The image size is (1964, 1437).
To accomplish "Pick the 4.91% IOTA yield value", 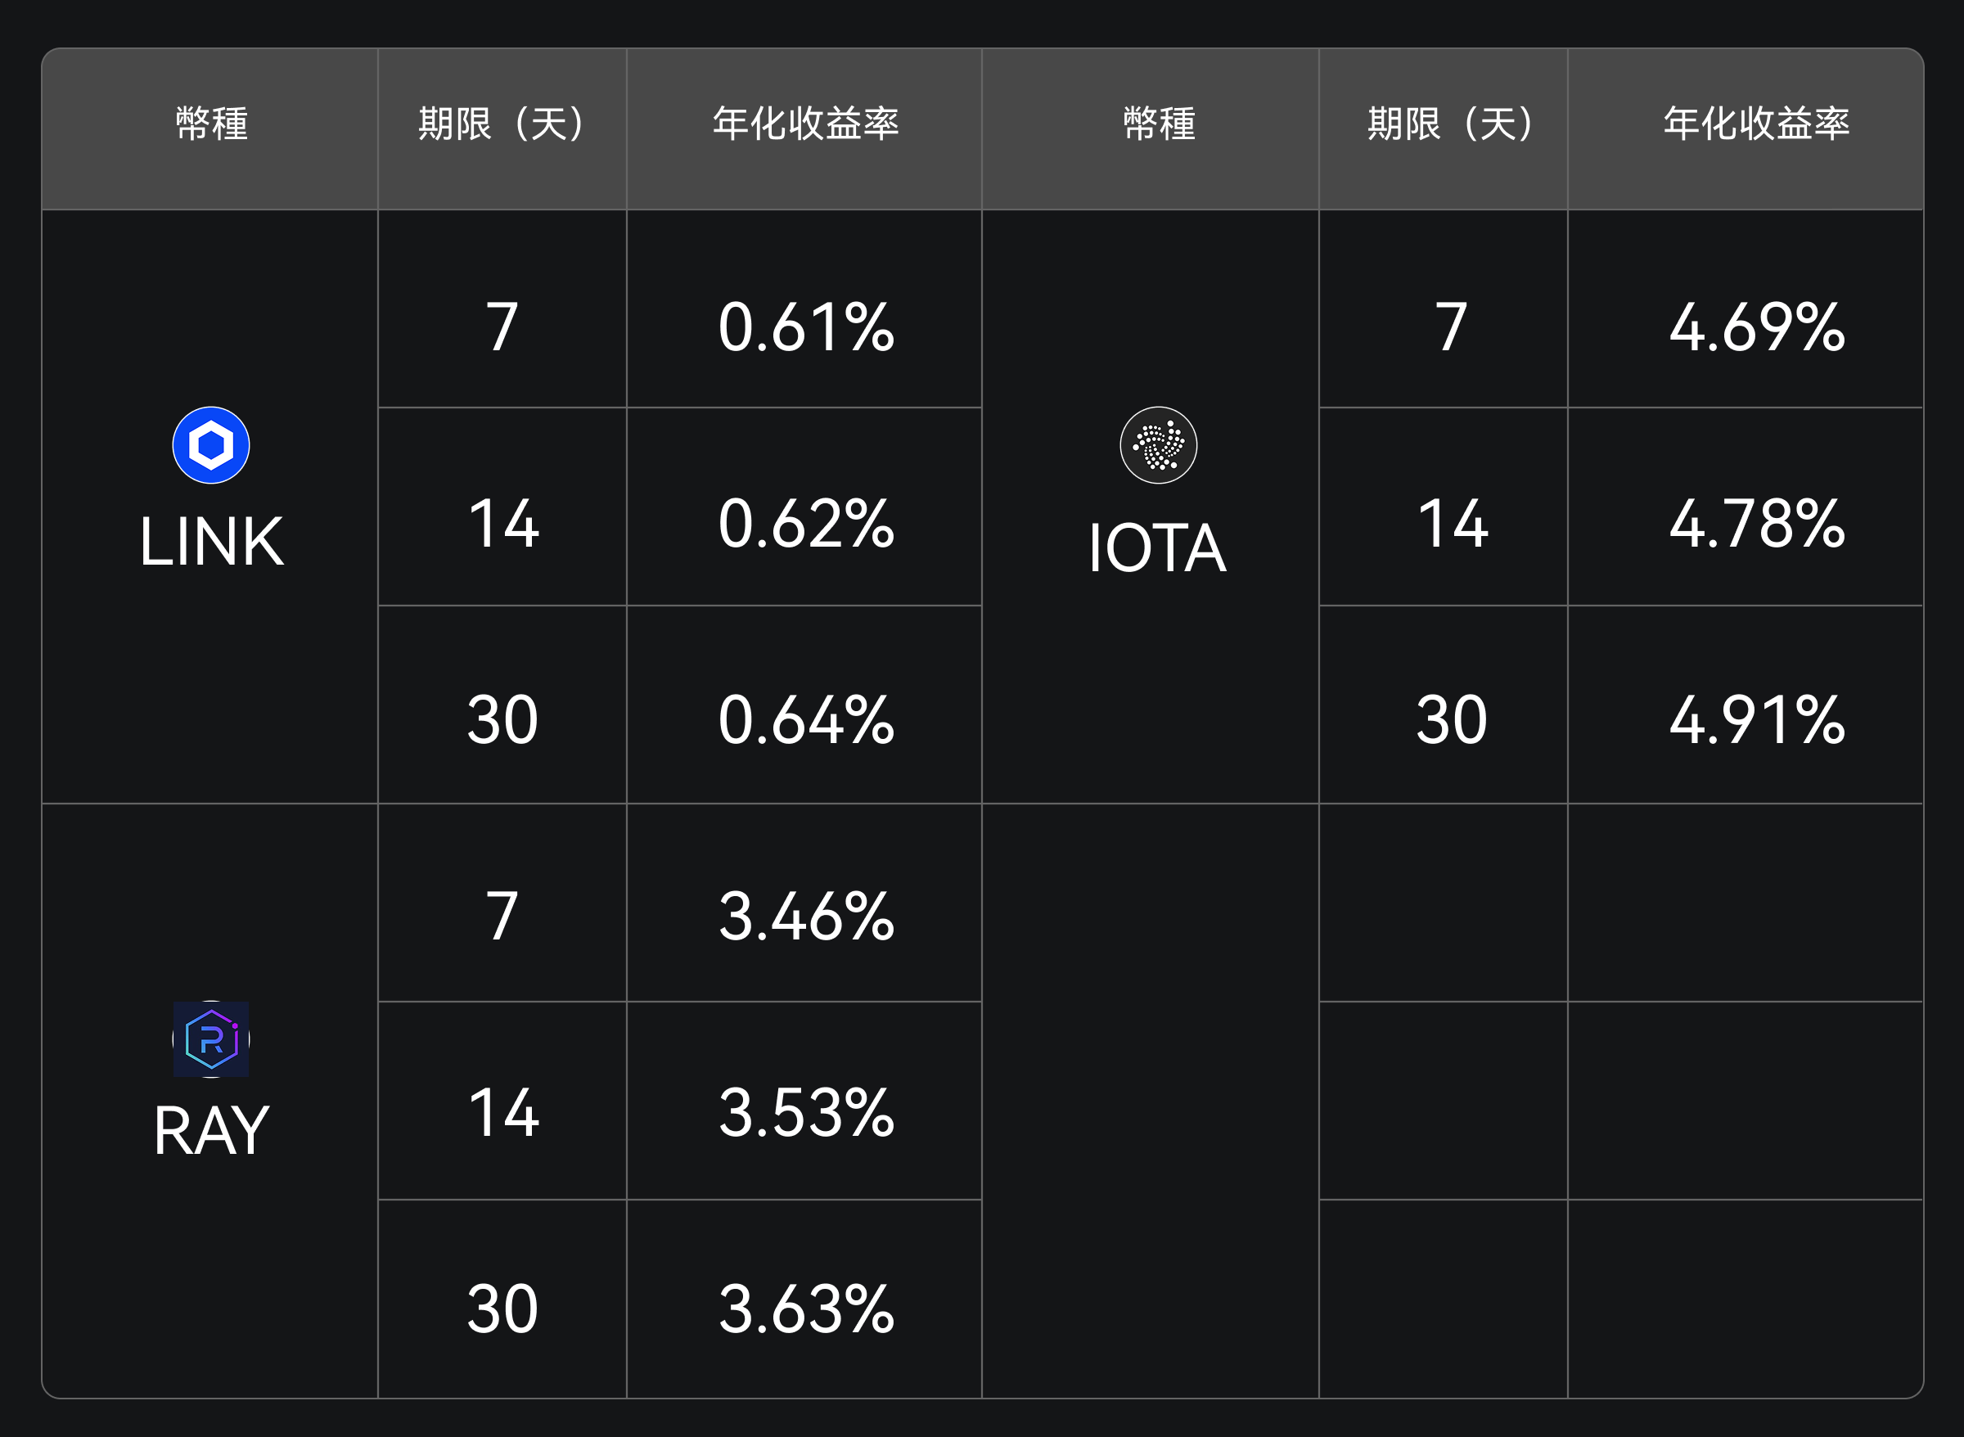I will coord(1756,721).
